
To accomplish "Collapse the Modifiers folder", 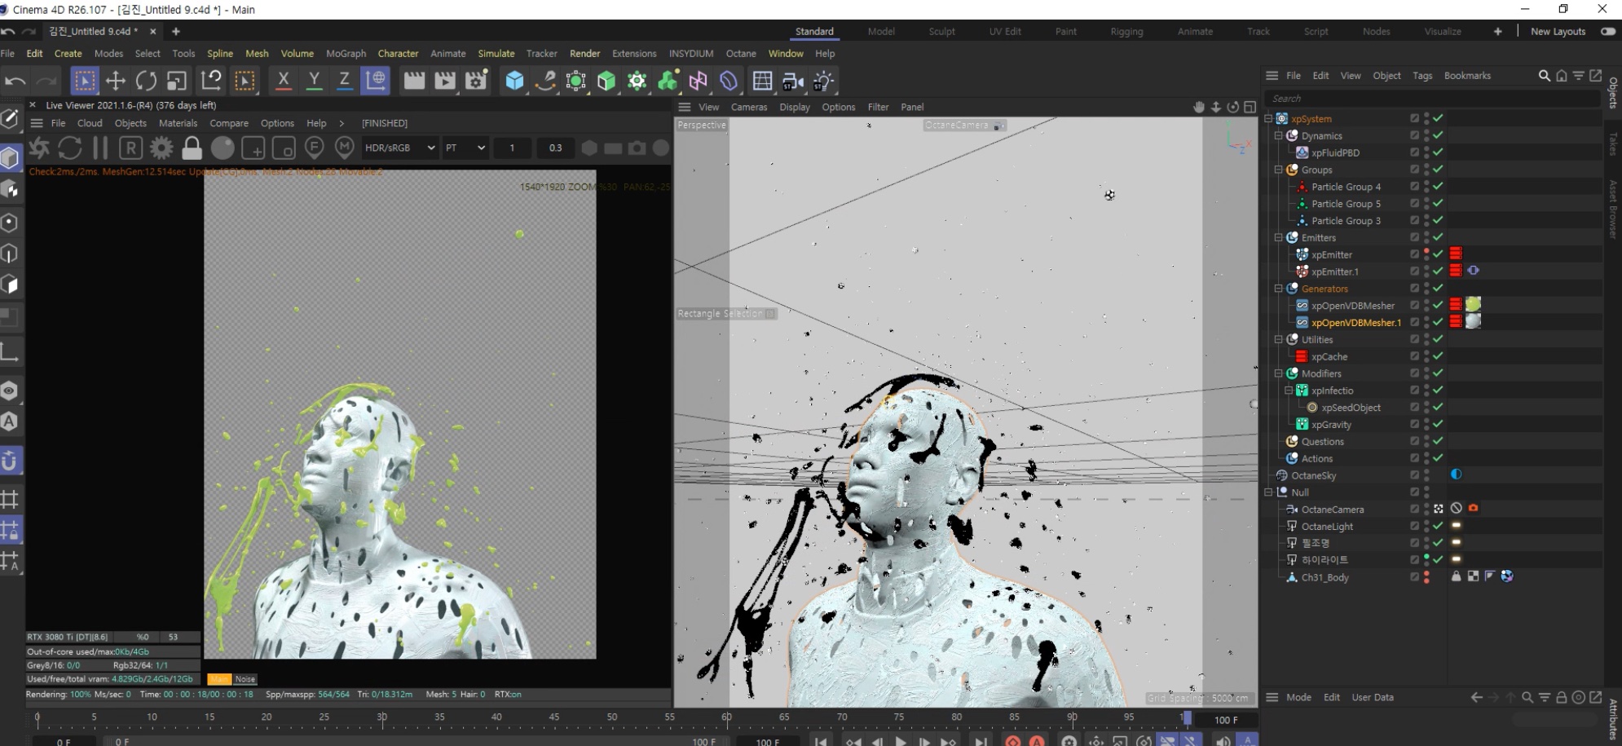I will tap(1279, 373).
